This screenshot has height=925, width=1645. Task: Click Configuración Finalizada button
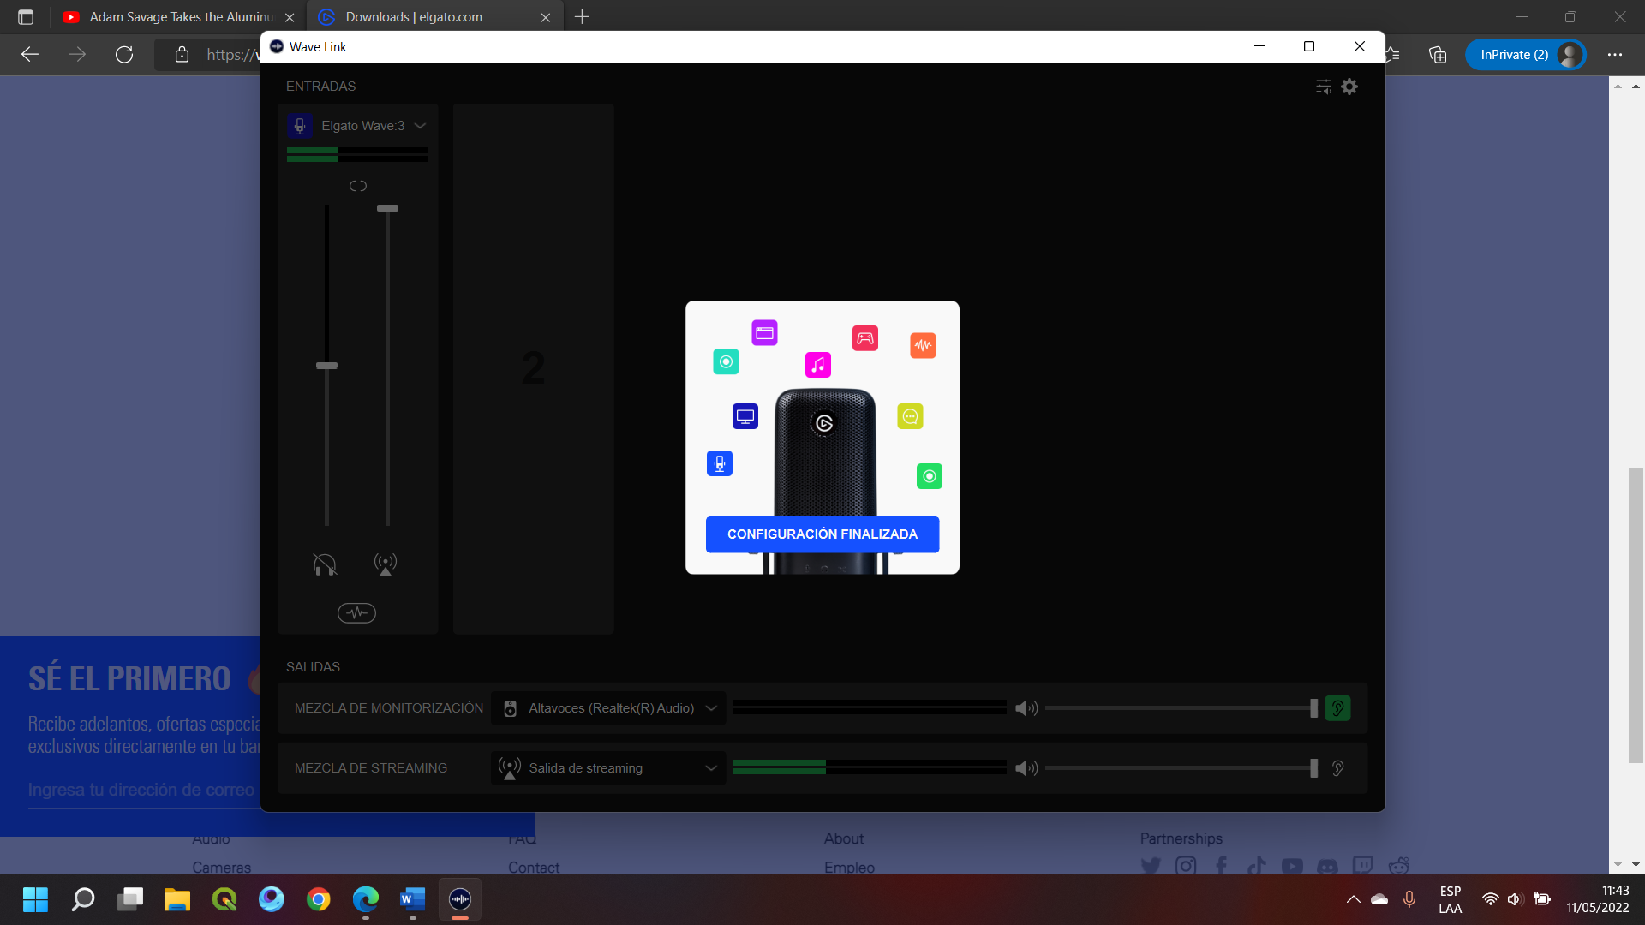(x=822, y=534)
